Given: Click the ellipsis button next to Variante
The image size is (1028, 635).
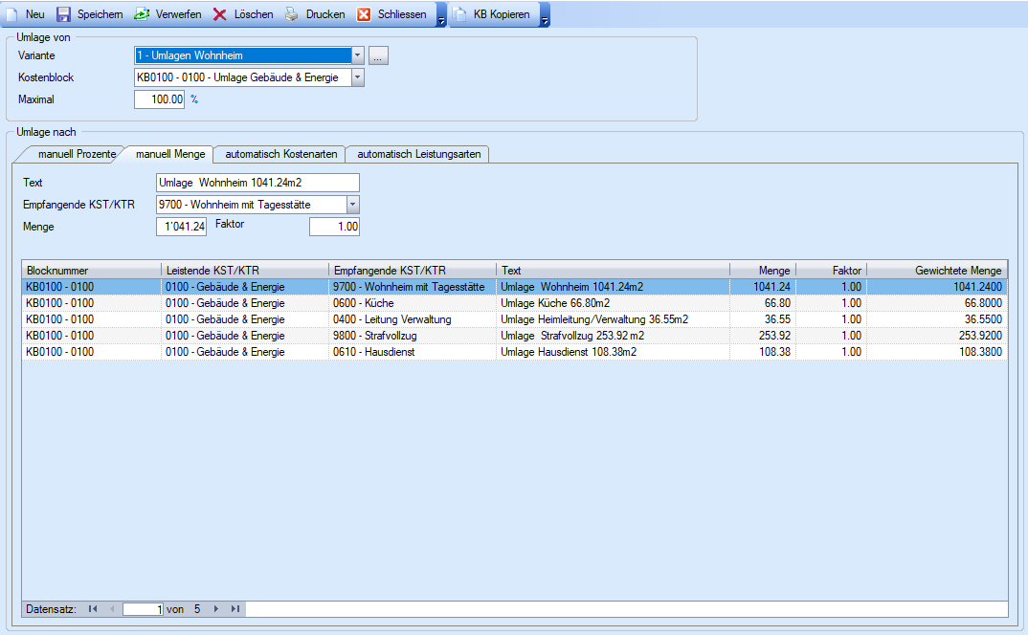Looking at the screenshot, I should tap(378, 55).
